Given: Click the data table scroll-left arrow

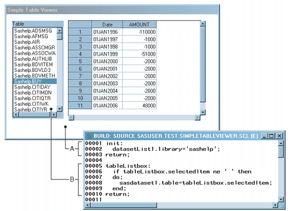Looking at the screenshot, I should point(71,117).
